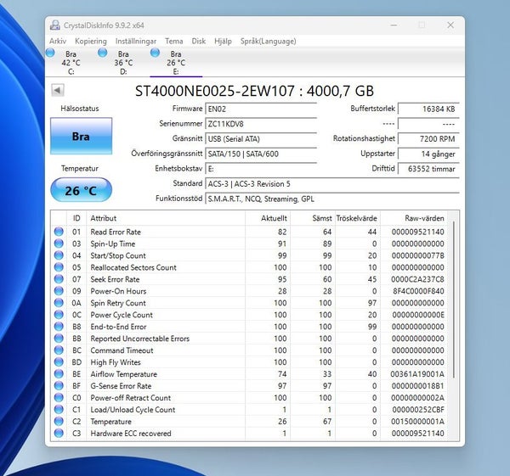
Task: Click status circle of Spin-Up Time row
Action: pos(59,244)
